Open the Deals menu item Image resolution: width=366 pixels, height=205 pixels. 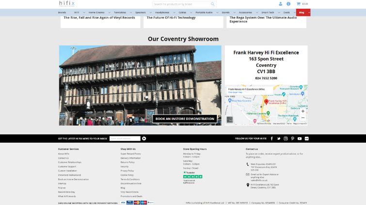(286, 13)
